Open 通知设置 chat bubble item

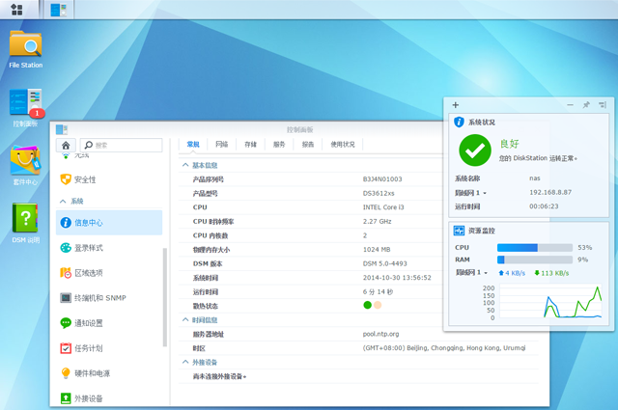click(109, 323)
